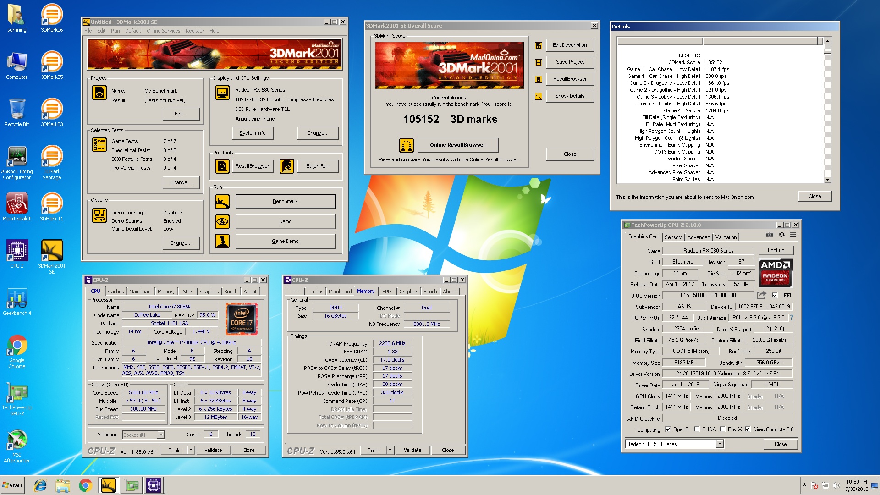Open the File menu in 3DMark2001

pyautogui.click(x=88, y=31)
